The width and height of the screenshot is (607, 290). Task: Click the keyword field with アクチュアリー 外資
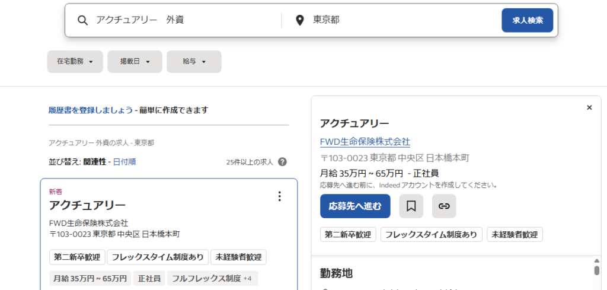pyautogui.click(x=186, y=20)
